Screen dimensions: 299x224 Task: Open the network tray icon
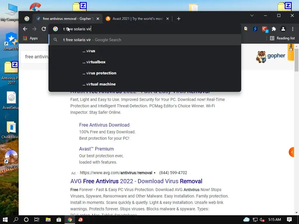coord(255,220)
